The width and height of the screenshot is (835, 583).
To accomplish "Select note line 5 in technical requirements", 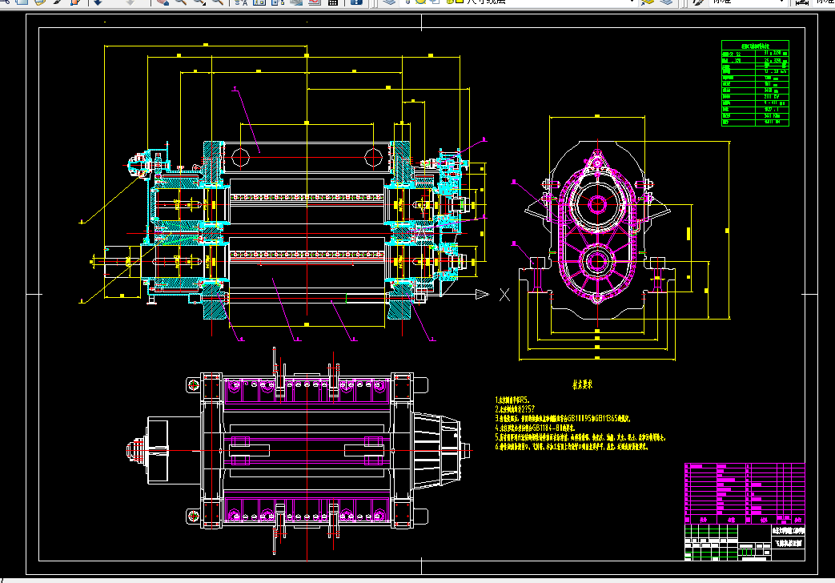I will pos(580,437).
